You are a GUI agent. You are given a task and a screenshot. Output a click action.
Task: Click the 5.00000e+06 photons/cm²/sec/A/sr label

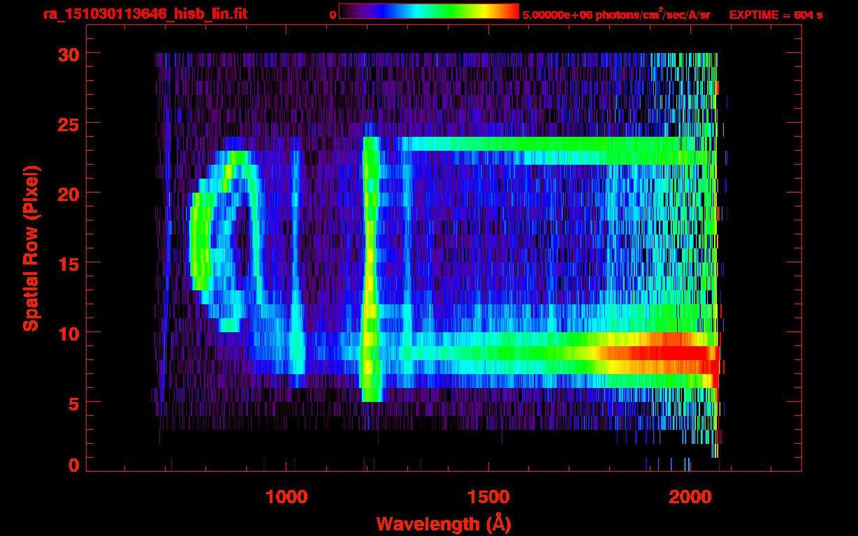click(x=616, y=14)
